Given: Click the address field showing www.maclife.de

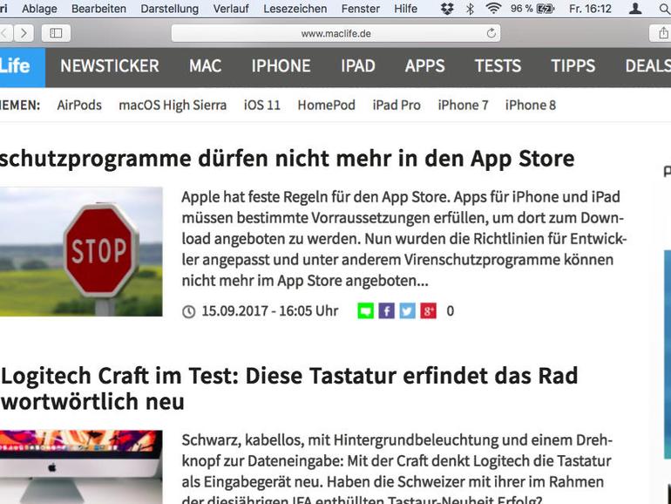Looking at the screenshot, I should click(x=335, y=33).
